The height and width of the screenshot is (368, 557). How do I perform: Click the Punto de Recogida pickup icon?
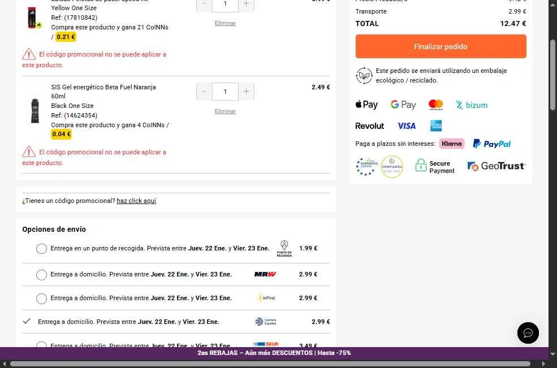[284, 249]
